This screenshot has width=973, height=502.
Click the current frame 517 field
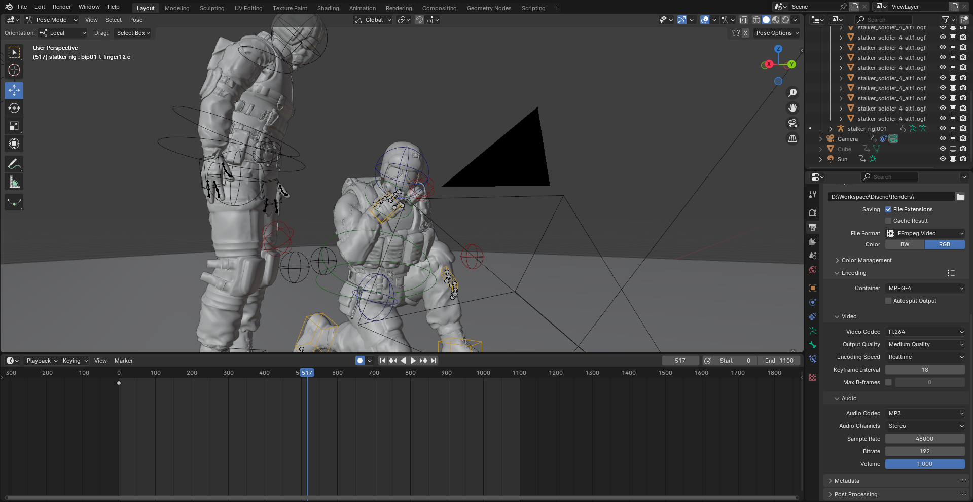(x=680, y=361)
